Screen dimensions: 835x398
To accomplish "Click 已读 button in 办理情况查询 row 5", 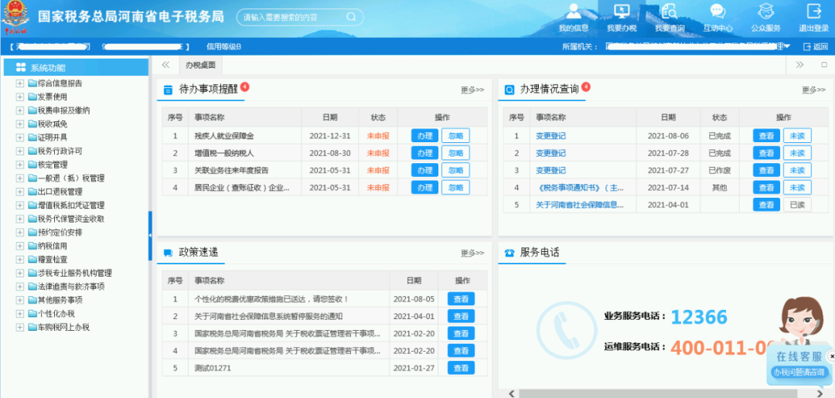I will pyautogui.click(x=797, y=205).
